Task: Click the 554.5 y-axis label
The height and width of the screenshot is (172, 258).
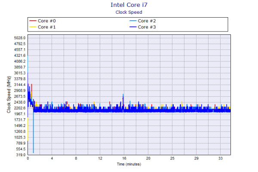Action: click(21, 149)
